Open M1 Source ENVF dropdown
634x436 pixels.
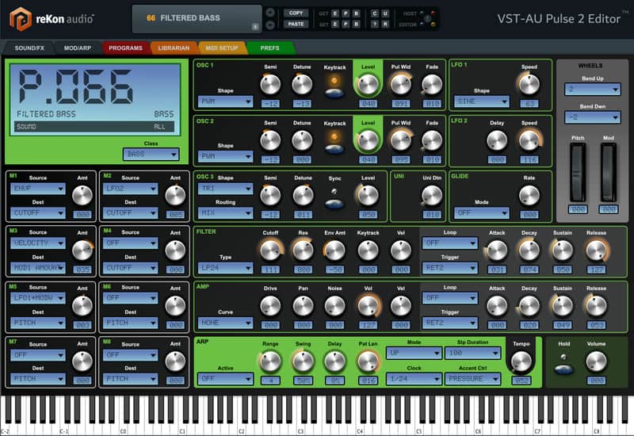tap(37, 189)
